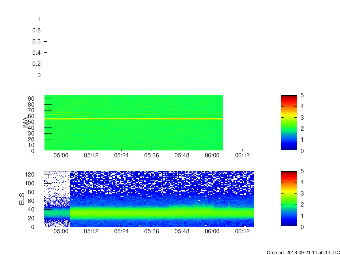
Task: Click the "05:00" time label under IMA plot
Action: pos(61,156)
